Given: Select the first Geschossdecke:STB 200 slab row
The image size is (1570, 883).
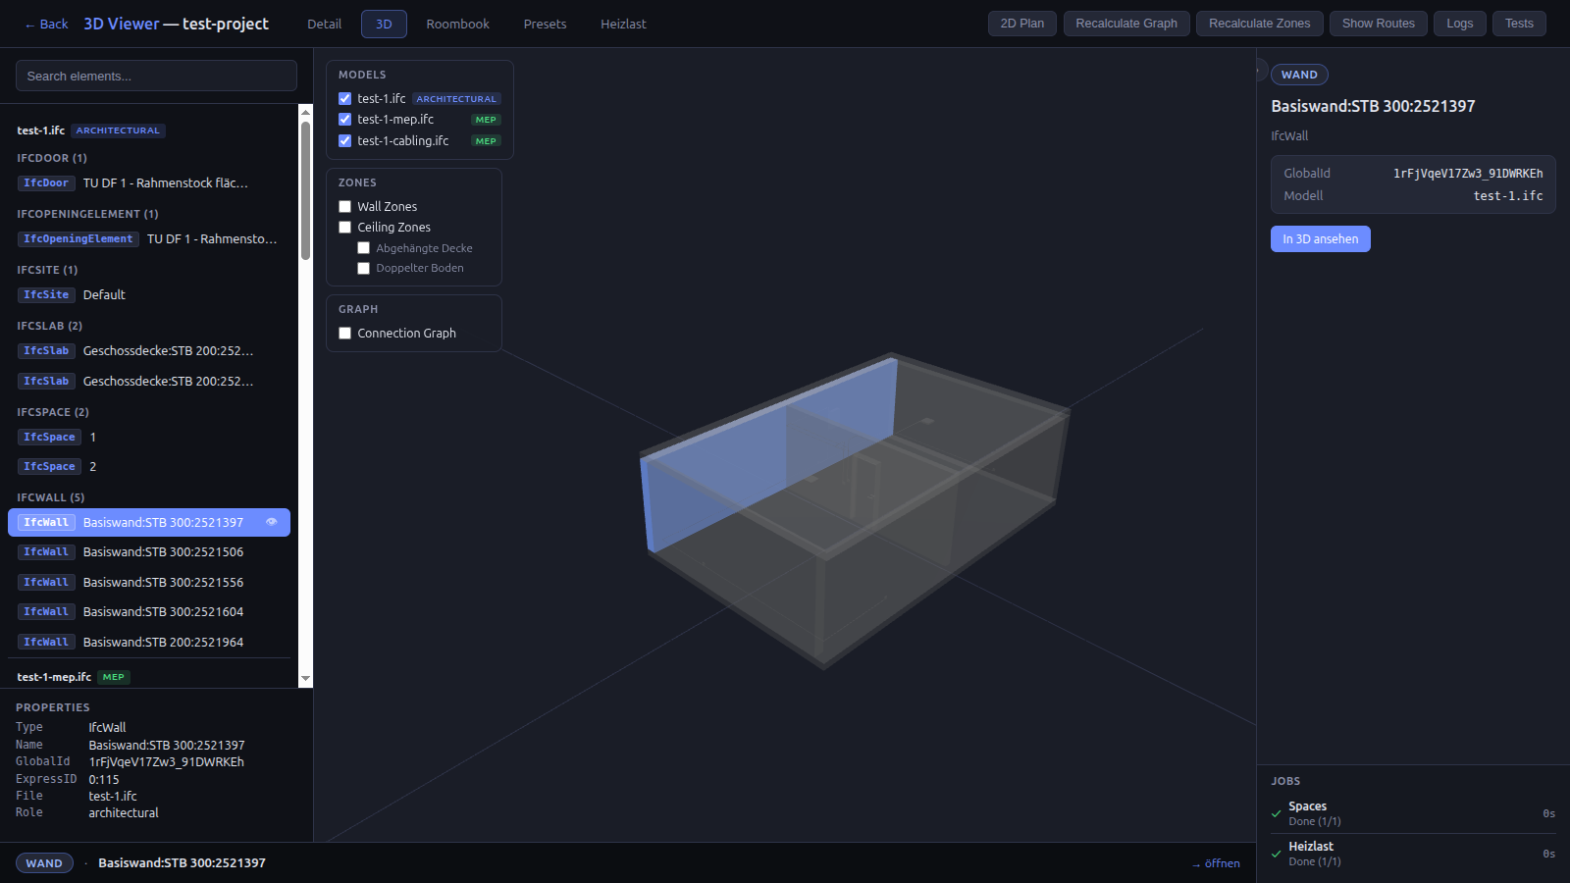Looking at the screenshot, I should (149, 351).
